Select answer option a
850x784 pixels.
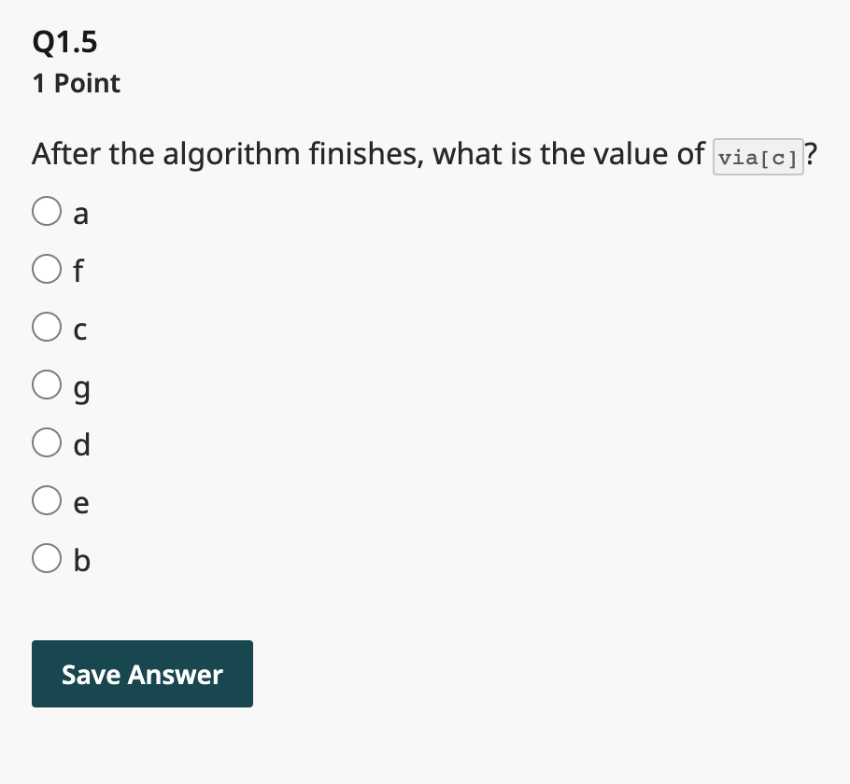(x=47, y=211)
